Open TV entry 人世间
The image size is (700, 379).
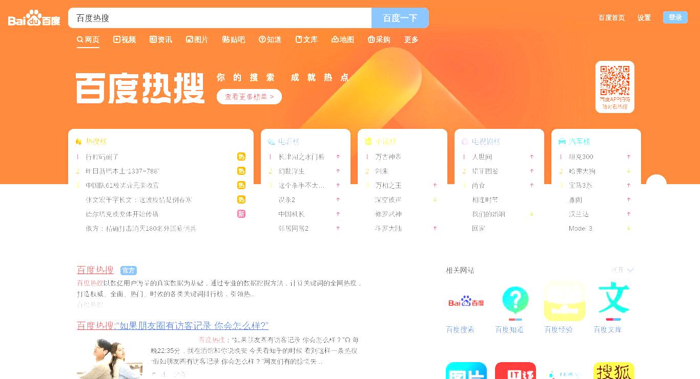(x=482, y=157)
